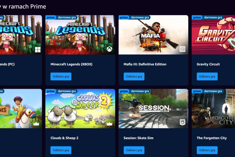
Task: Click the crown icon on Clouds & Sheep 2
Action: [x=109, y=124]
